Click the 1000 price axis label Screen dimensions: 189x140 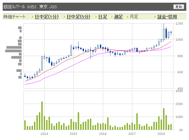pos(179,40)
